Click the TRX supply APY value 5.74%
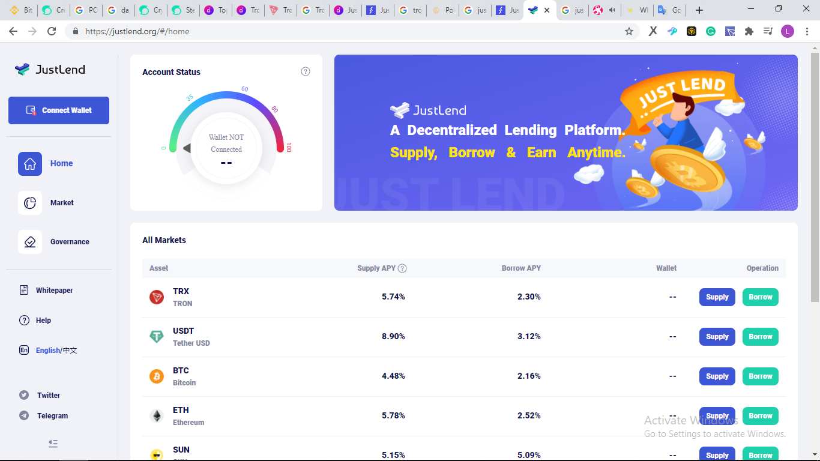Image resolution: width=820 pixels, height=461 pixels. (x=393, y=297)
